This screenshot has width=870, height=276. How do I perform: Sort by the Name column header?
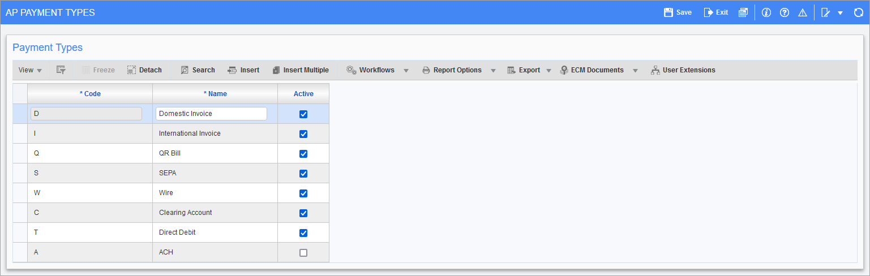pos(215,94)
